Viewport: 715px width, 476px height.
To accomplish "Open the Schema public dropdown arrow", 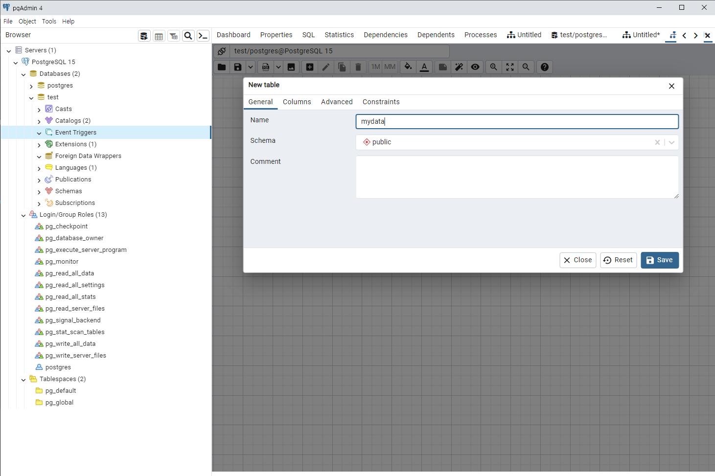I will click(671, 142).
